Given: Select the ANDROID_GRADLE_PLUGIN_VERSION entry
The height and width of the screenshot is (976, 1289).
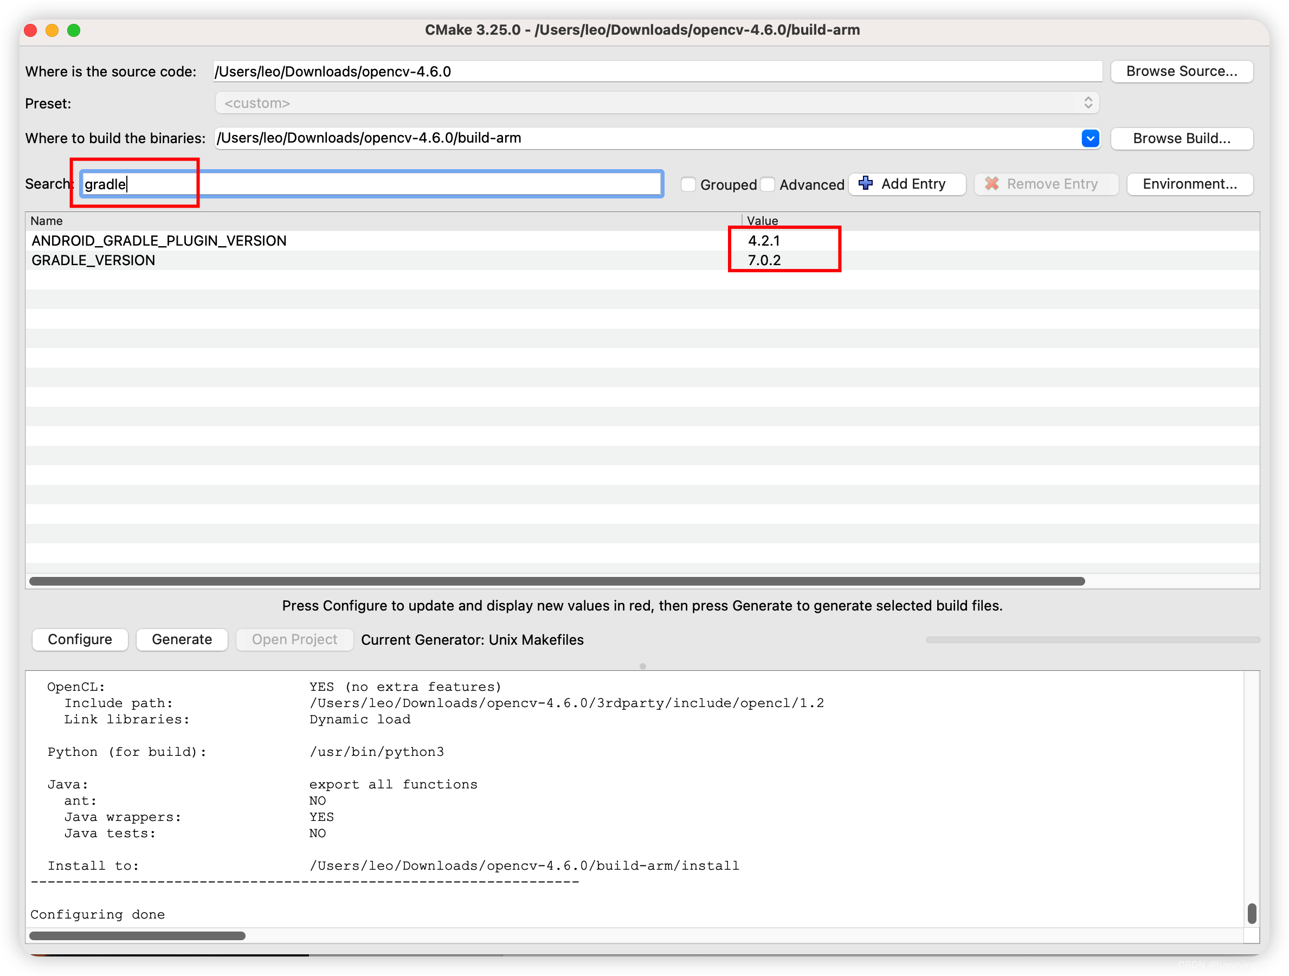Looking at the screenshot, I should coord(159,241).
